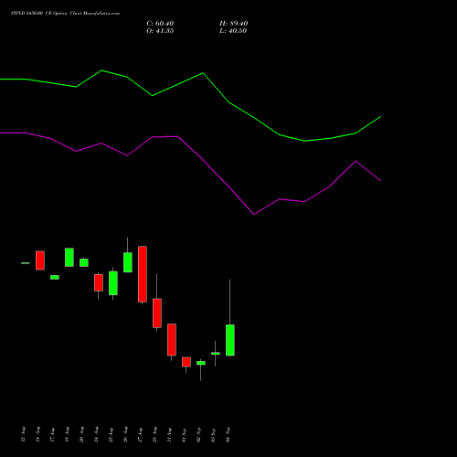Select the 03 Sep date label

click(213, 434)
